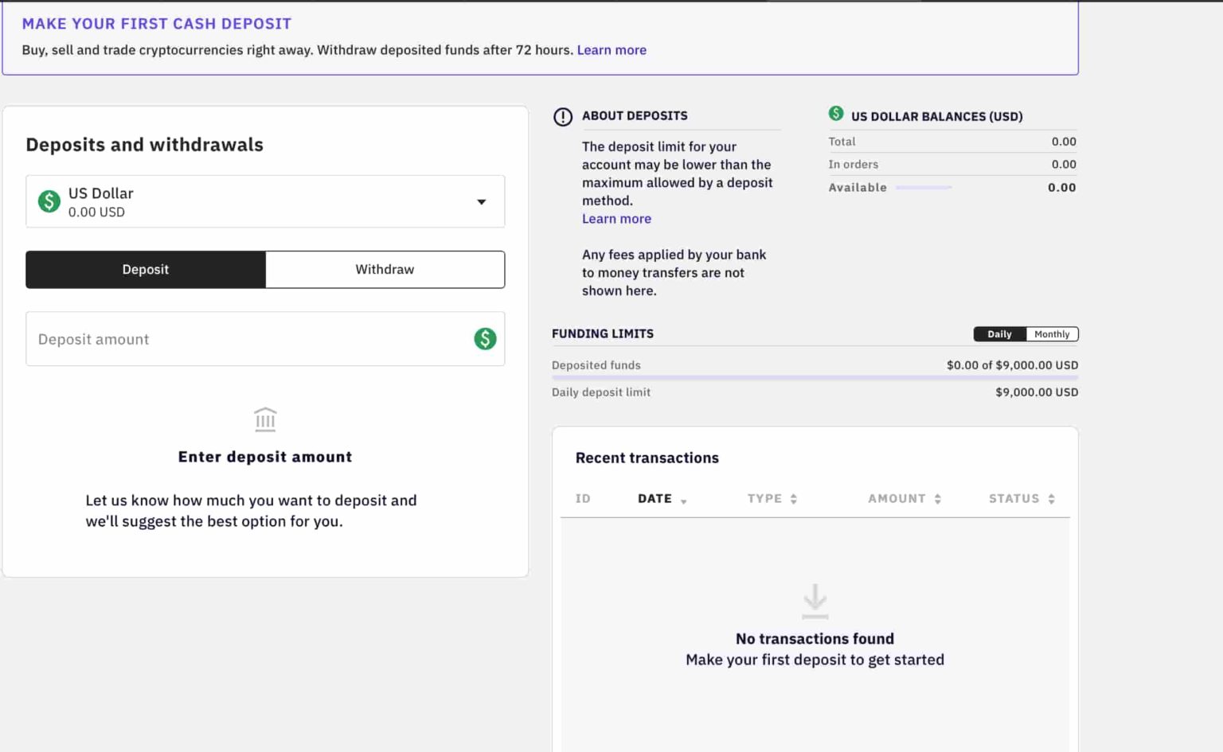The height and width of the screenshot is (752, 1223).
Task: Open Learn more link under About Deposits
Action: (x=616, y=219)
